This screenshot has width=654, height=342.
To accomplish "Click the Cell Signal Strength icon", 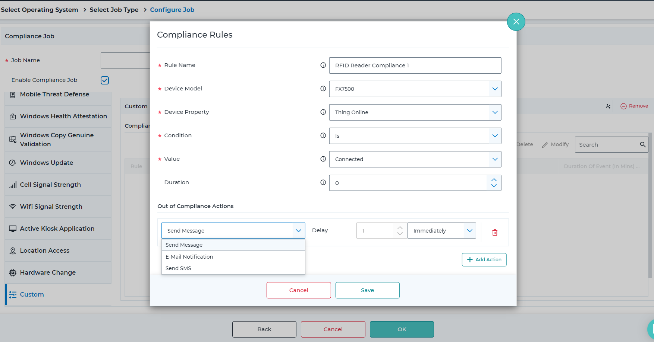I will click(13, 185).
